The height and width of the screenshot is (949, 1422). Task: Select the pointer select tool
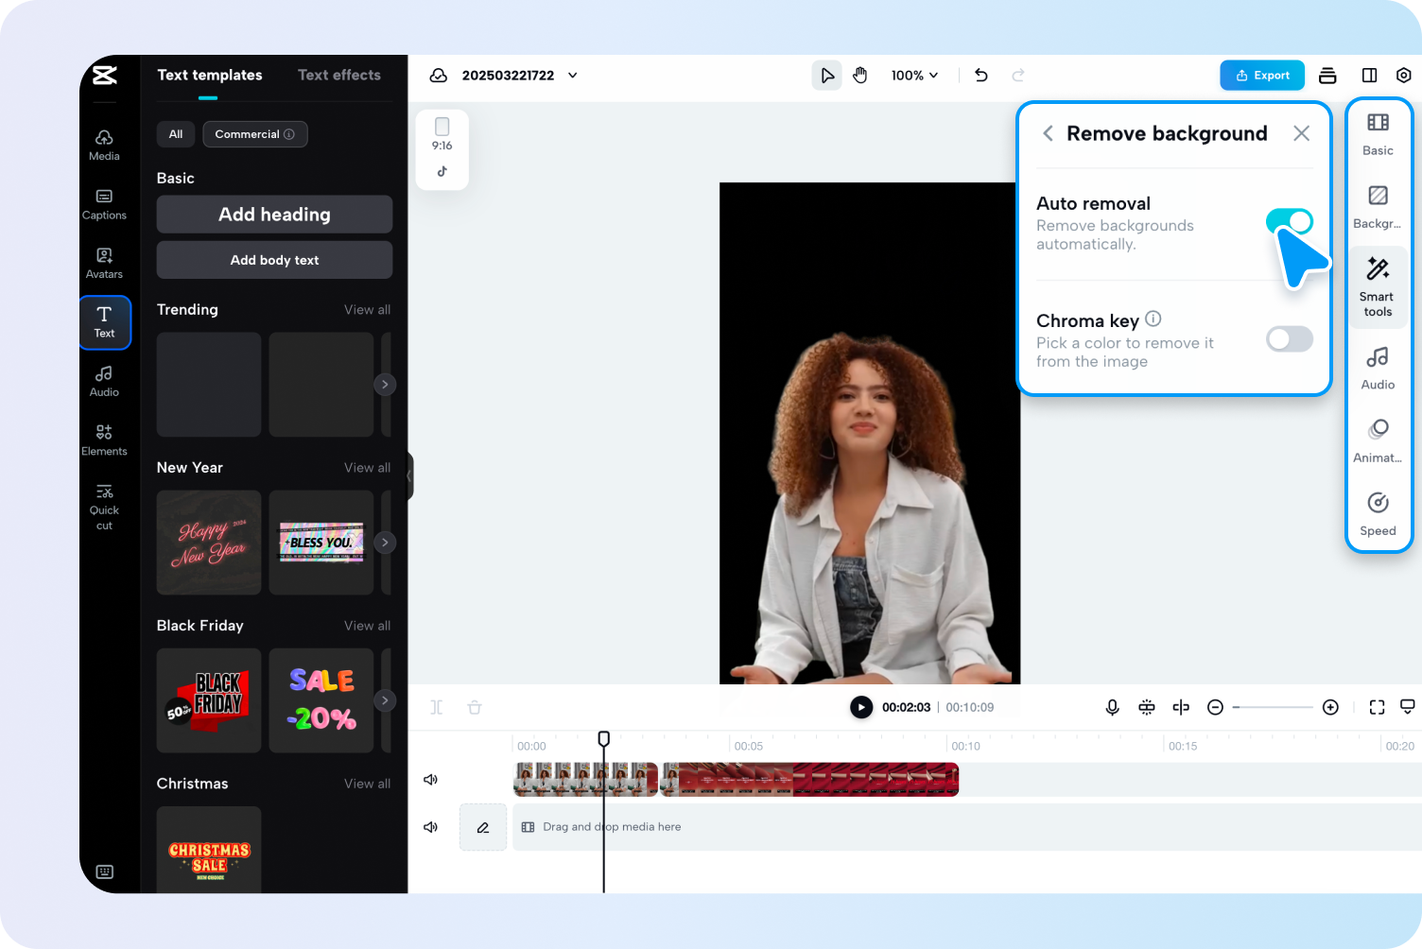(x=827, y=76)
